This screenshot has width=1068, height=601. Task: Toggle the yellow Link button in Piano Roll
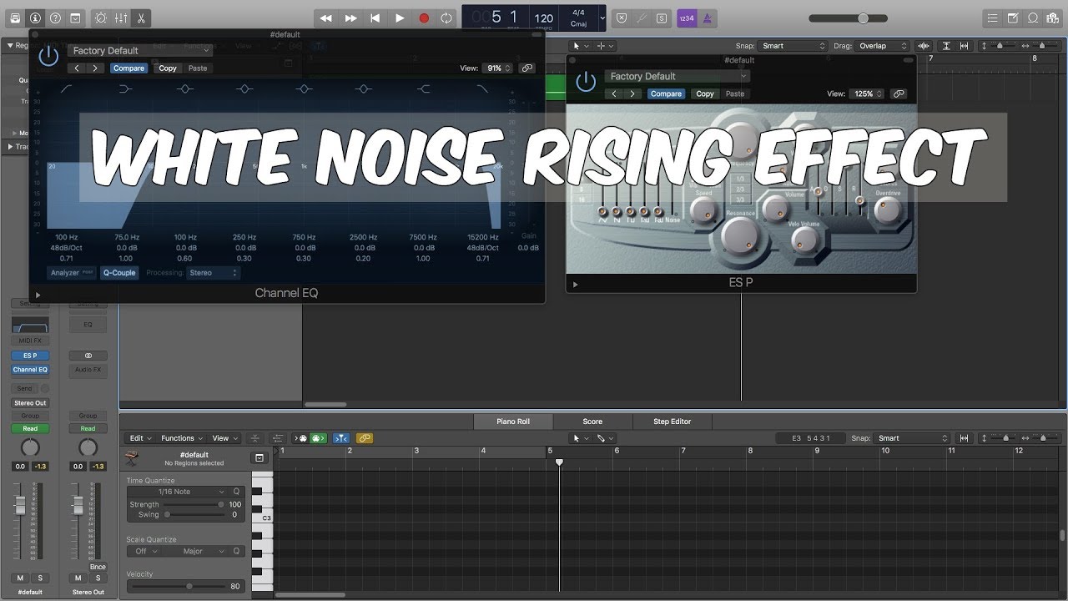tap(365, 438)
